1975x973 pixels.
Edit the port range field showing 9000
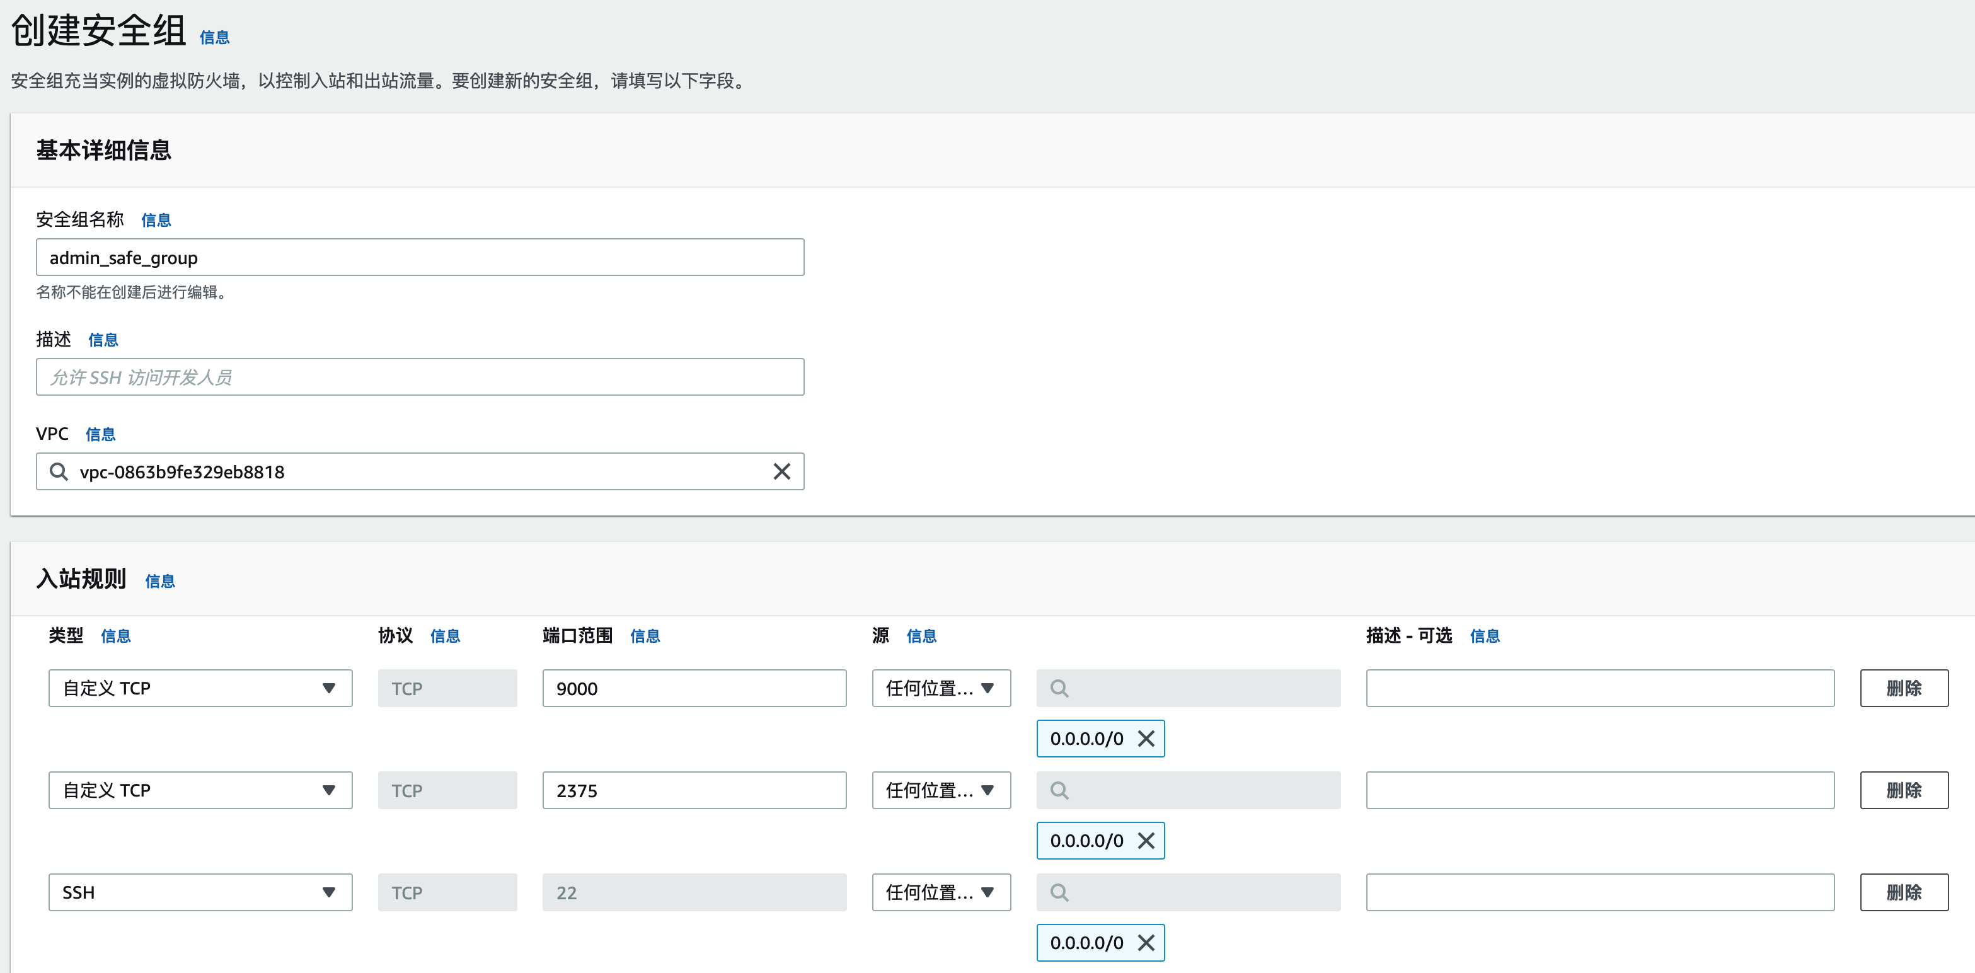point(694,688)
